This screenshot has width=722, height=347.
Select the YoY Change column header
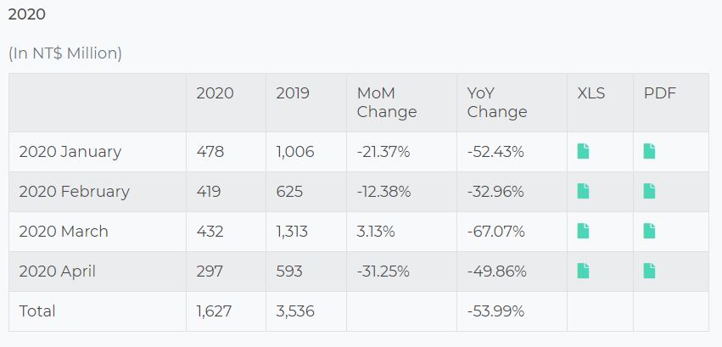point(497,103)
